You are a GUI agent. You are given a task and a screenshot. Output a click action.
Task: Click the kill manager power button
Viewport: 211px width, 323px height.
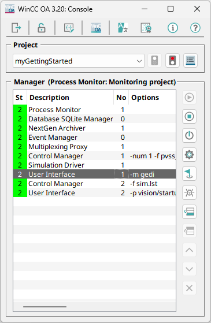(x=189, y=136)
